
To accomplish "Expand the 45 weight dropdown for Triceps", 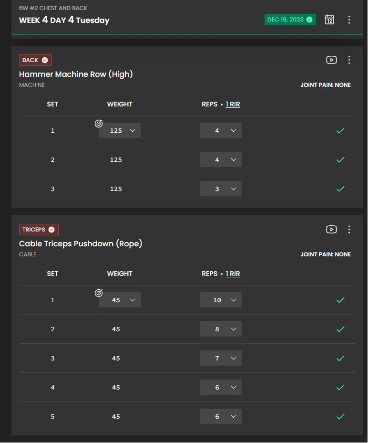I will point(120,300).
